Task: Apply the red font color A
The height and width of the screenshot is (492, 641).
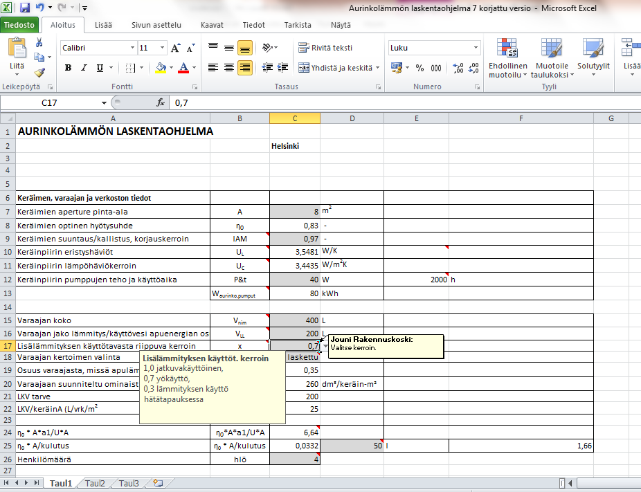Action: (183, 68)
